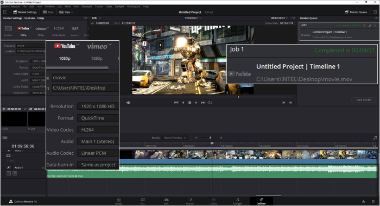The image size is (380, 206).
Task: Expand the YouTube preset chevron
Action: 30,28
